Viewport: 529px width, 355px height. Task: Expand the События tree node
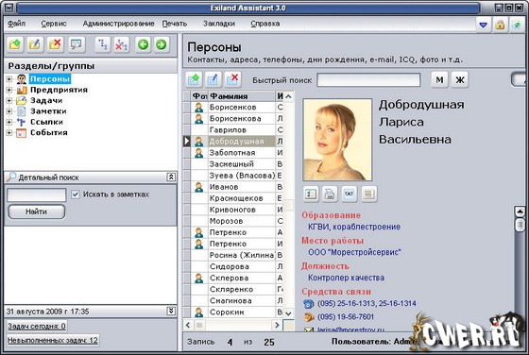(9, 133)
